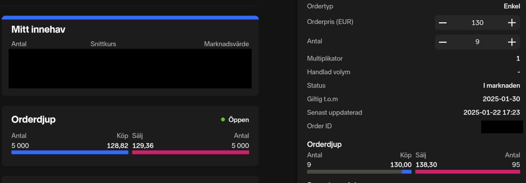
Task: Select buy price 128,82 in Orderdjup
Action: tap(117, 146)
